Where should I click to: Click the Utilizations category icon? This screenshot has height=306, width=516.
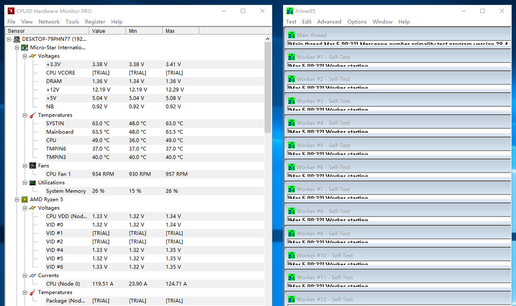tap(32, 183)
